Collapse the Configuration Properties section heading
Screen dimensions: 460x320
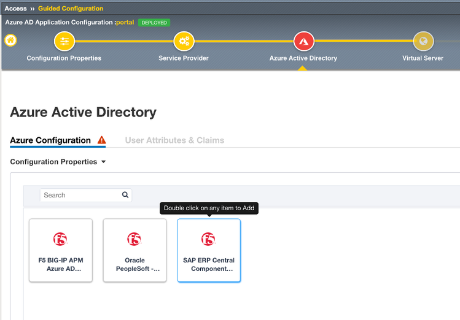pyautogui.click(x=53, y=162)
